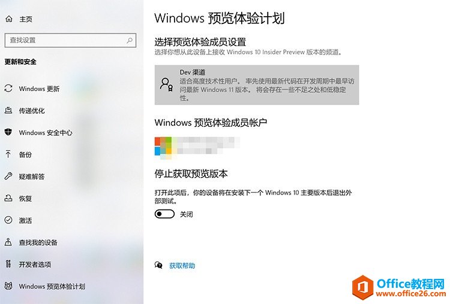The image size is (450, 304).
Task: Click the get help chat bubble icon
Action: click(158, 265)
